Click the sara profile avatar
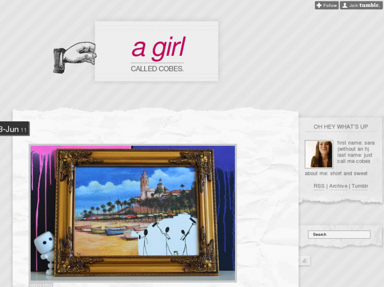This screenshot has width=384, height=287. pos(319,154)
